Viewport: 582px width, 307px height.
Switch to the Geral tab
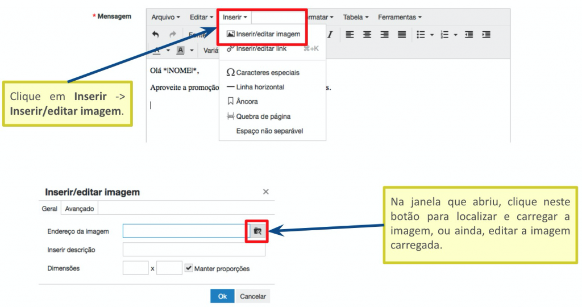coord(49,209)
